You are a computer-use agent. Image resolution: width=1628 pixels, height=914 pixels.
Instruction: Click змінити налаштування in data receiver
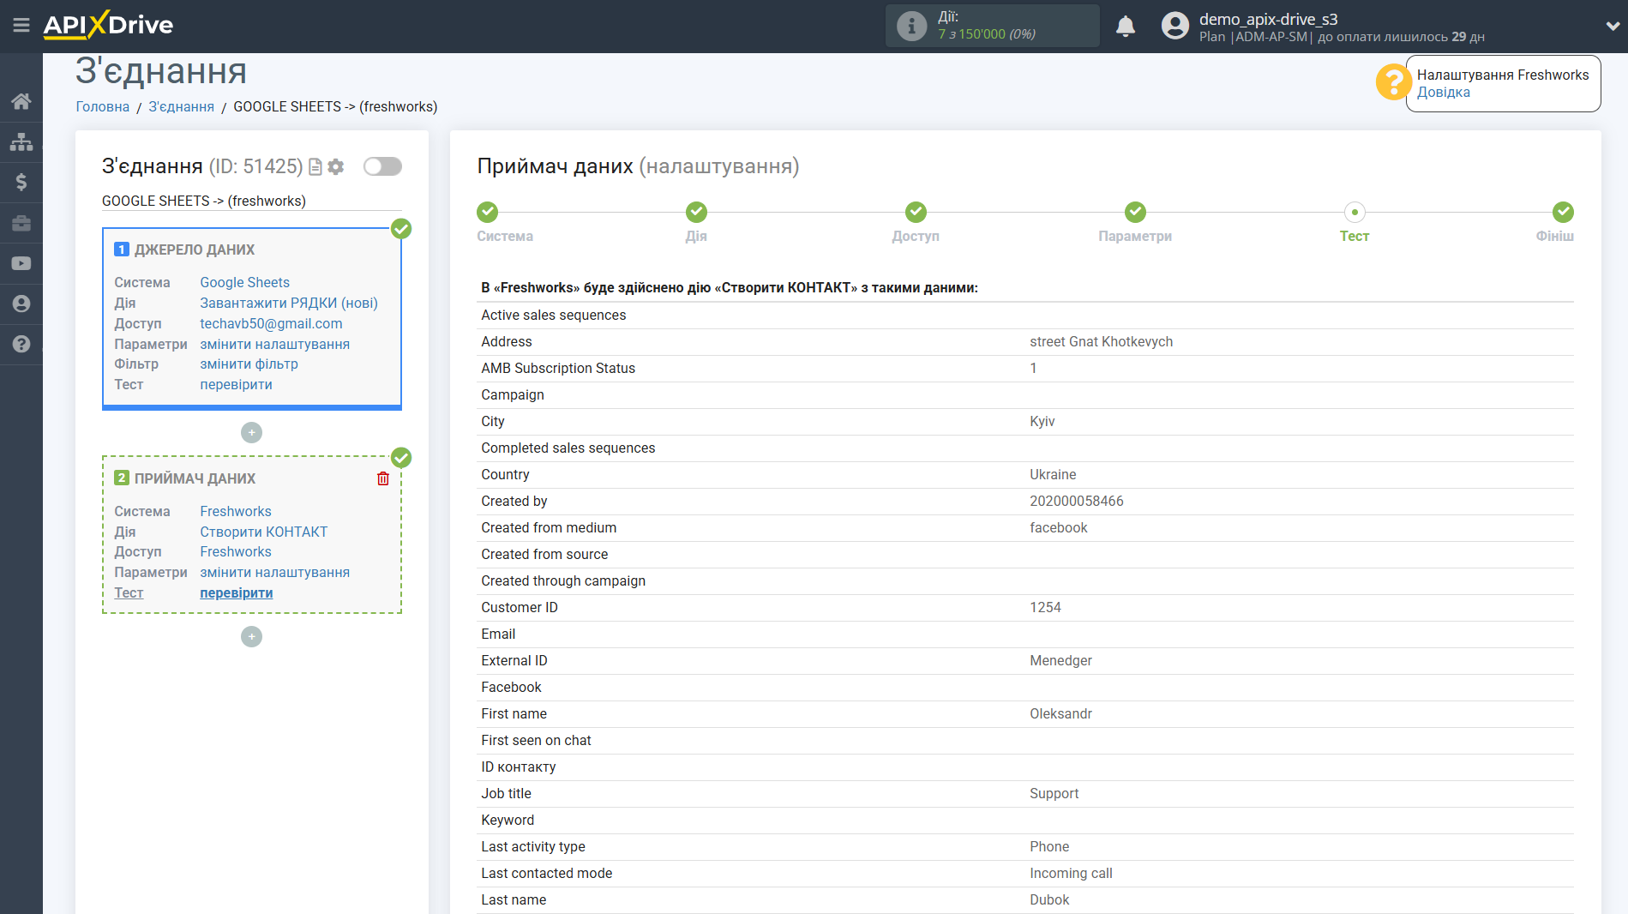pos(274,572)
